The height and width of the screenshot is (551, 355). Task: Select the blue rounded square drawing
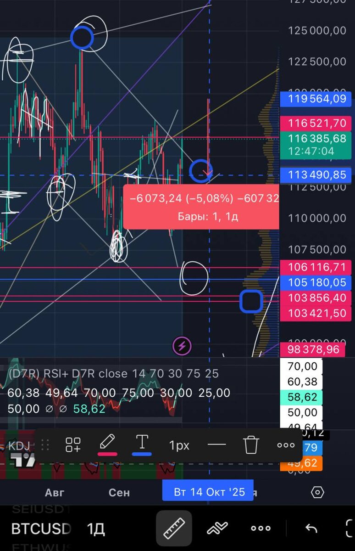tap(251, 302)
